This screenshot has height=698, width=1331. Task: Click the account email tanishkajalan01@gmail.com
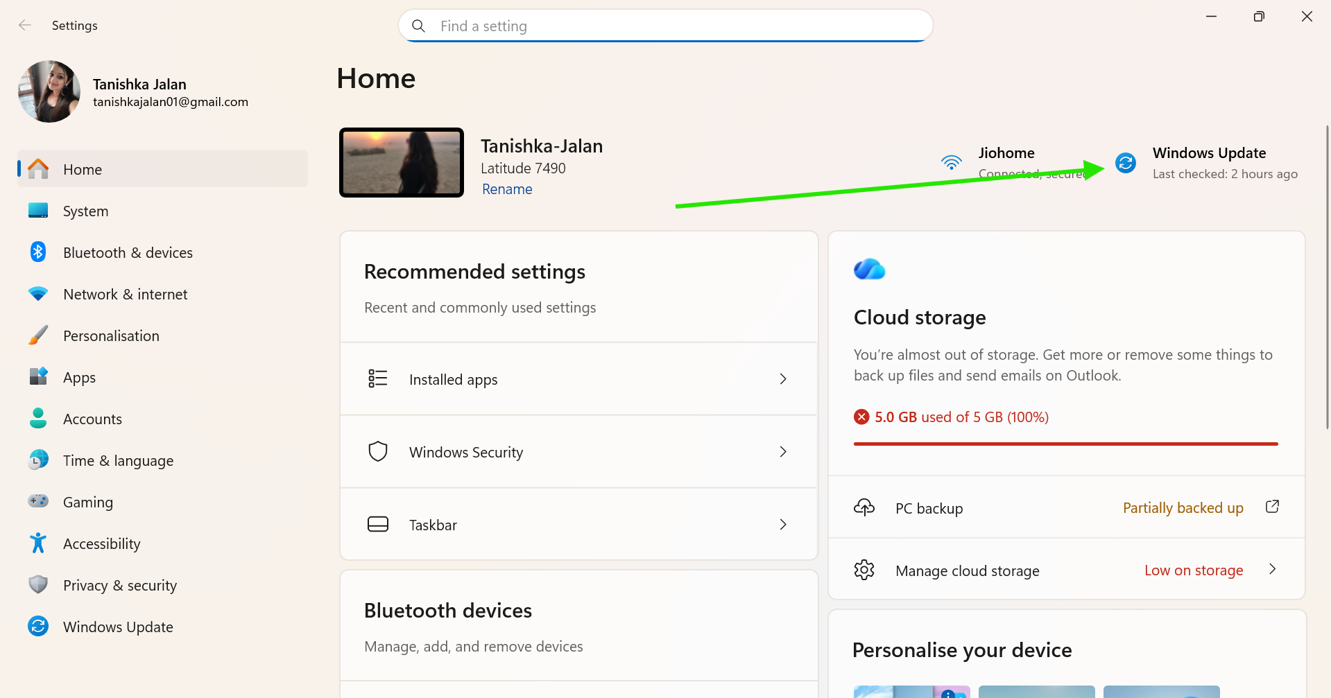(171, 102)
